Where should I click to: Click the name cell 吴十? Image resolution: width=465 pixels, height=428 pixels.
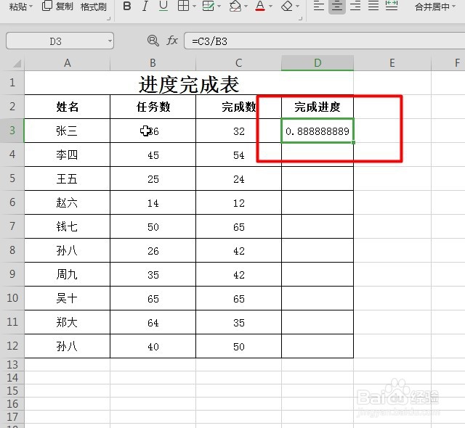[x=68, y=298]
